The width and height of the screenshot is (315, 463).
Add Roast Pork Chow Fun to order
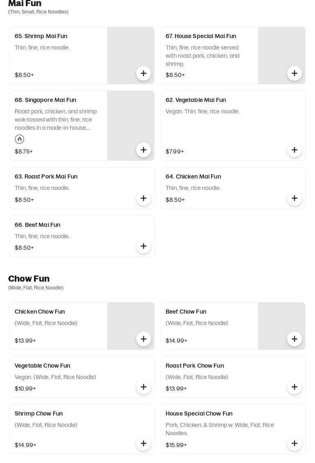(x=295, y=387)
